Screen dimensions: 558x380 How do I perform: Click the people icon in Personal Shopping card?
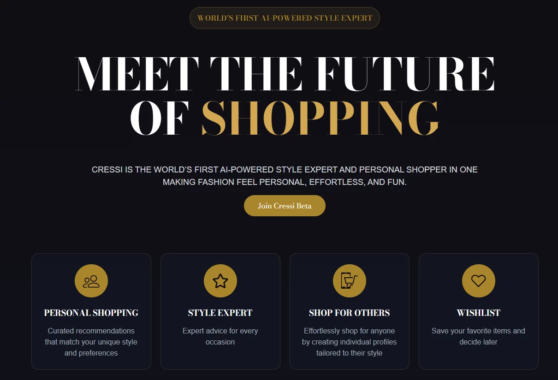[x=91, y=281]
